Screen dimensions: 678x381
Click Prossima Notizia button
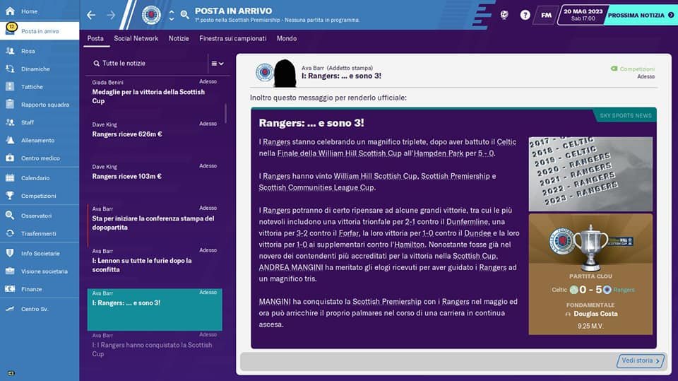pos(641,15)
